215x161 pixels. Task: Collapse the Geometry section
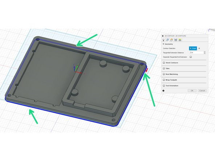(163, 44)
